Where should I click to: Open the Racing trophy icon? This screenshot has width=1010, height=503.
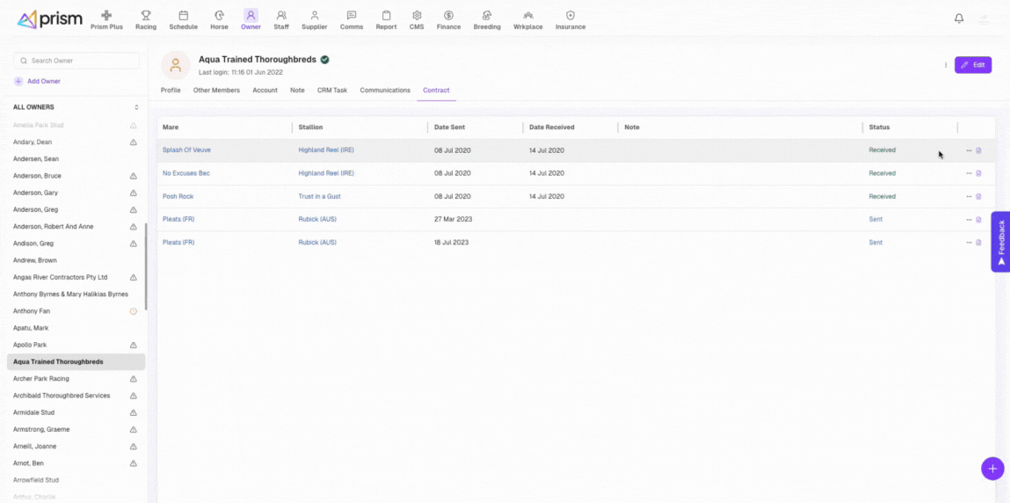[146, 16]
